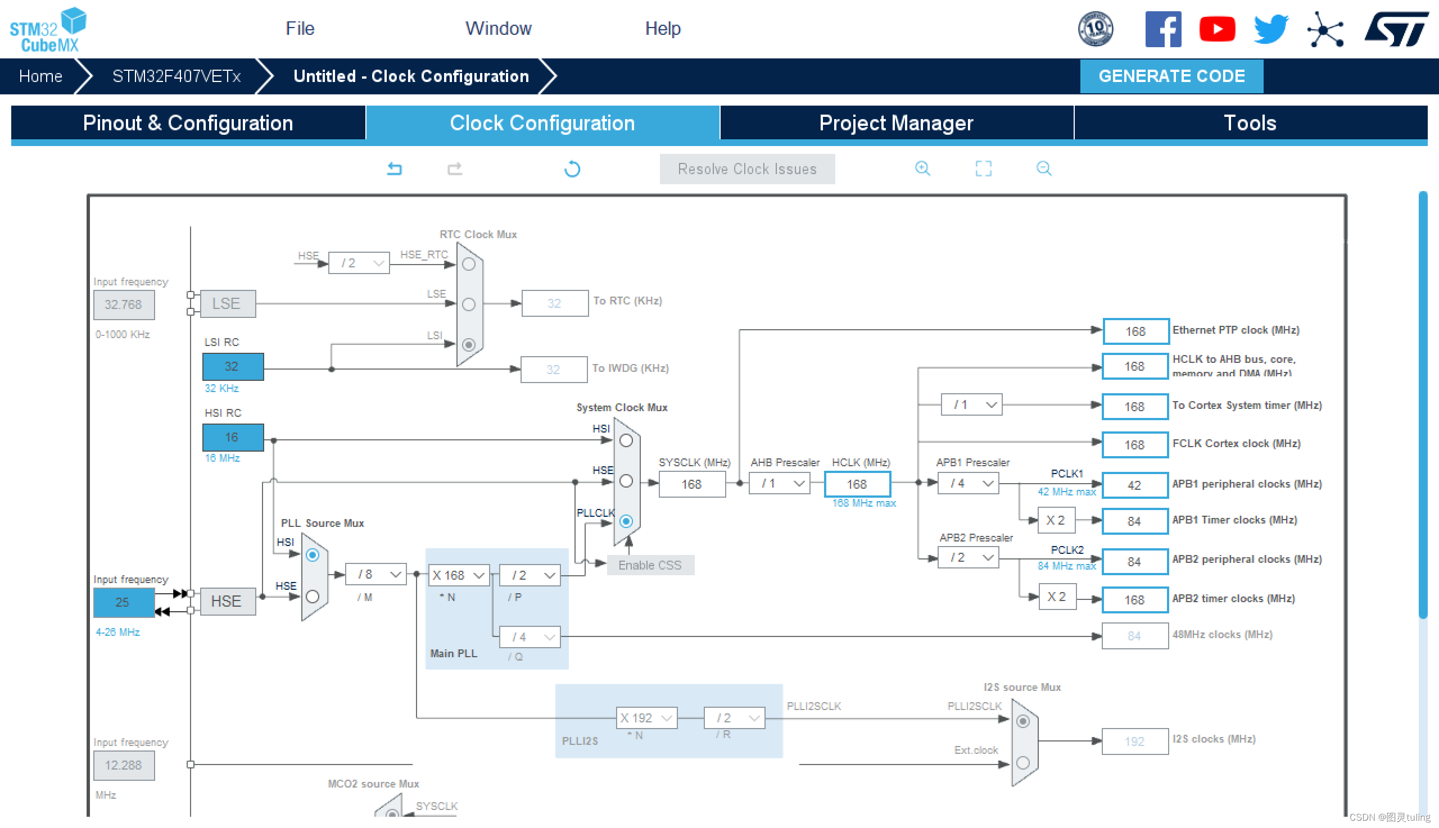
Task: Click the undo arrow icon
Action: coord(394,169)
